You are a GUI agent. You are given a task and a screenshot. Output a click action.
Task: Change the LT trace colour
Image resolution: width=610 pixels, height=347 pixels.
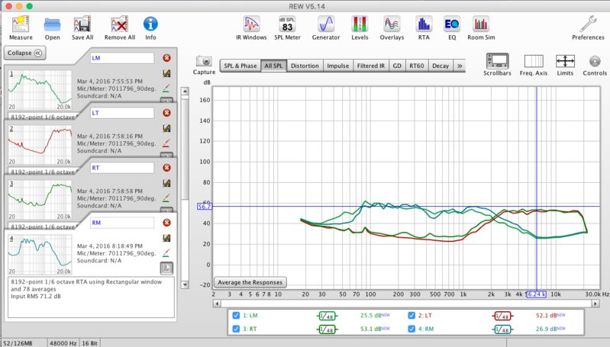click(x=166, y=143)
